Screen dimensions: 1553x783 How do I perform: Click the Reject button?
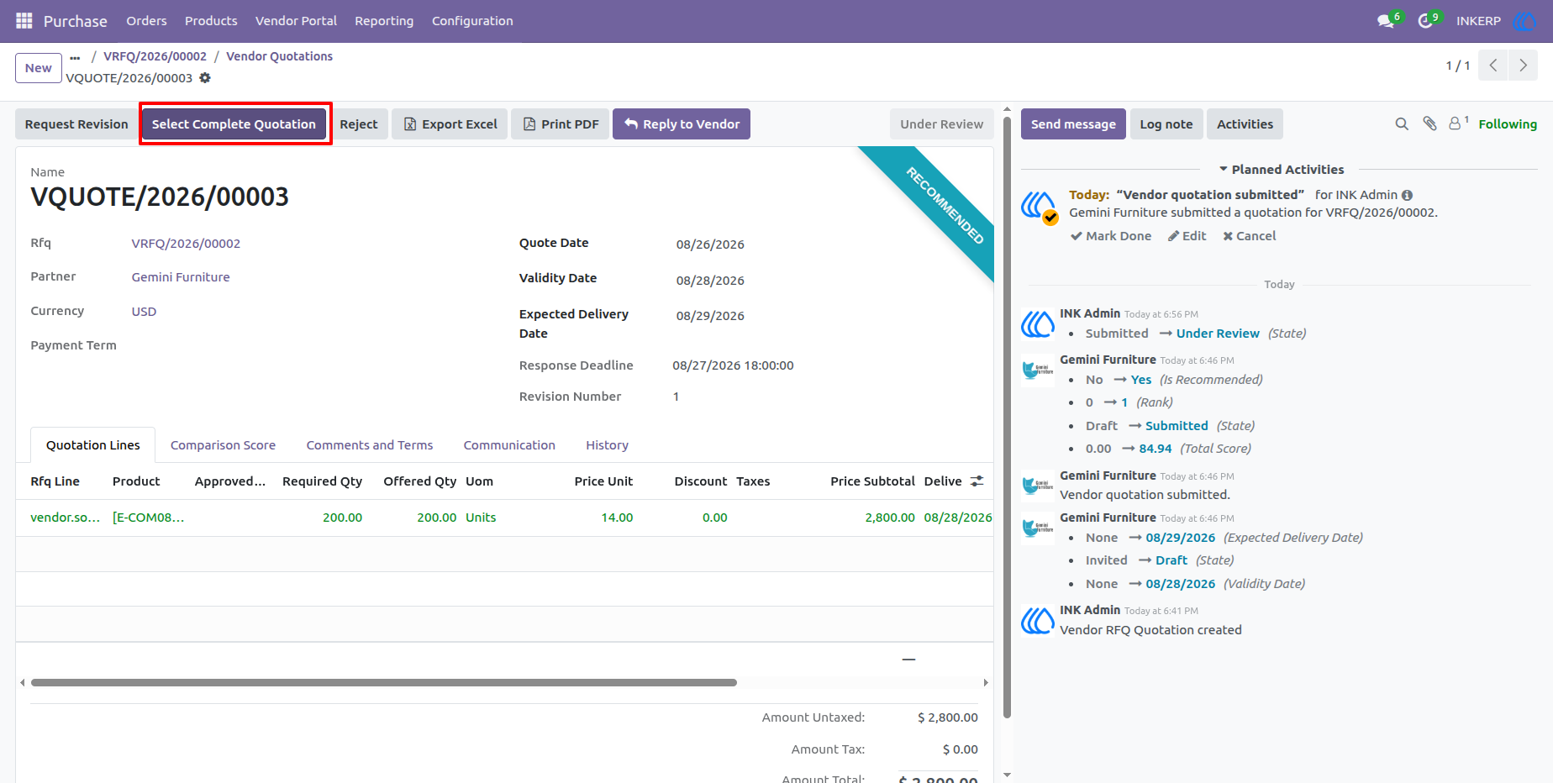359,124
